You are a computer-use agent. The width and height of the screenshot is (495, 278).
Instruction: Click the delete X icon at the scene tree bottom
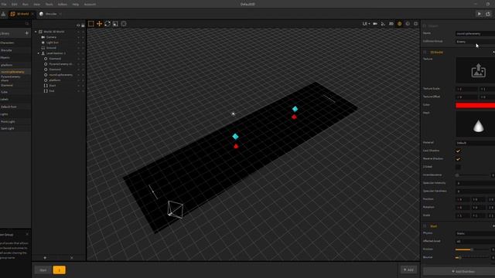72,258
